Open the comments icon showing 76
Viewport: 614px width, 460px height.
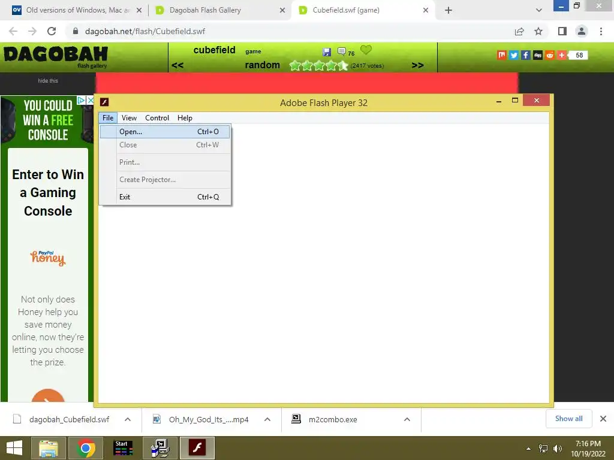point(341,52)
